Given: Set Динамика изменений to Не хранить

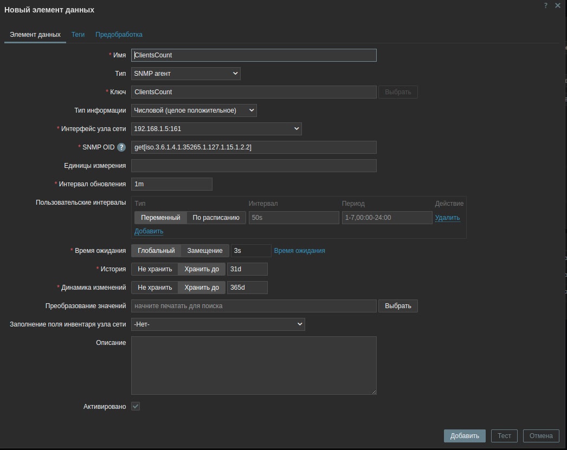Looking at the screenshot, I should pyautogui.click(x=154, y=288).
